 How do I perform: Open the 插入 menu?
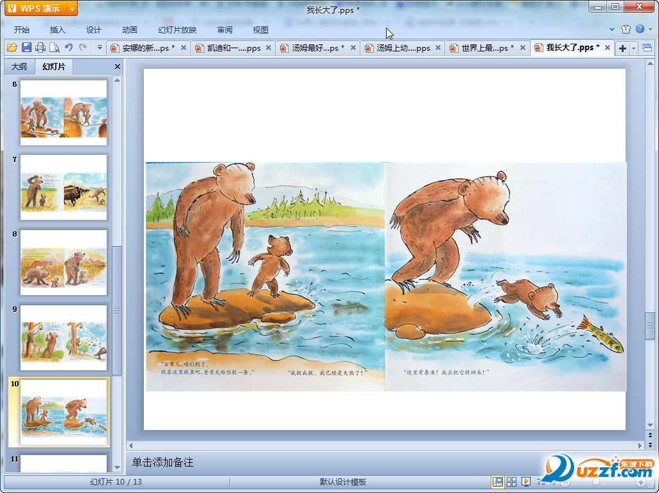(58, 30)
